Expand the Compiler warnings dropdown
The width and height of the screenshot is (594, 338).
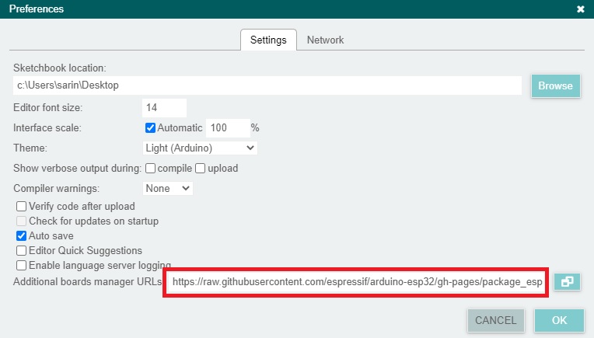pos(168,188)
